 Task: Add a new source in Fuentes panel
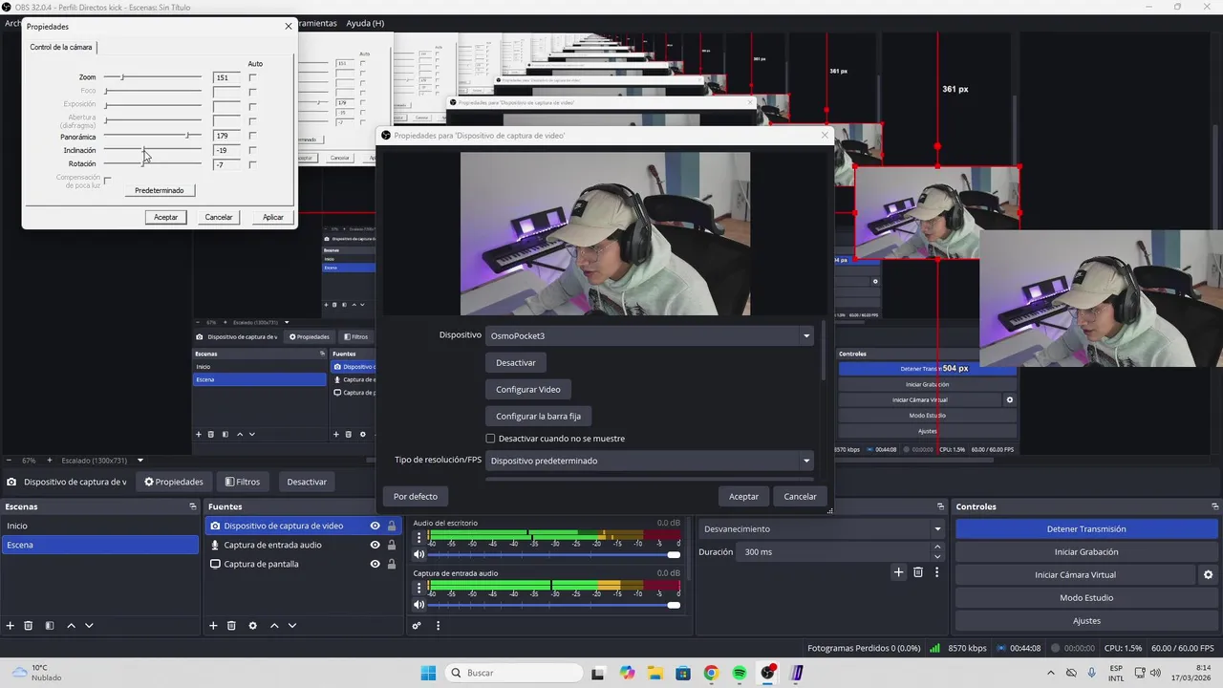pos(213,626)
